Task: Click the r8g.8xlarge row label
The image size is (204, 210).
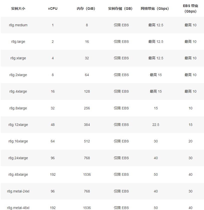Action: click(18, 108)
